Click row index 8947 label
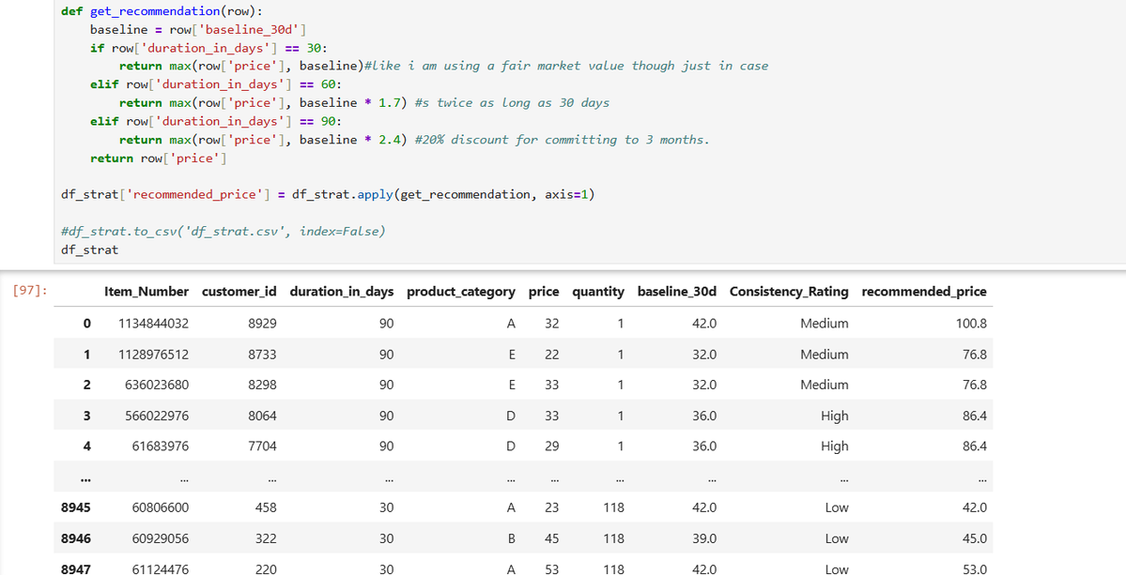The height and width of the screenshot is (575, 1126). tap(76, 569)
